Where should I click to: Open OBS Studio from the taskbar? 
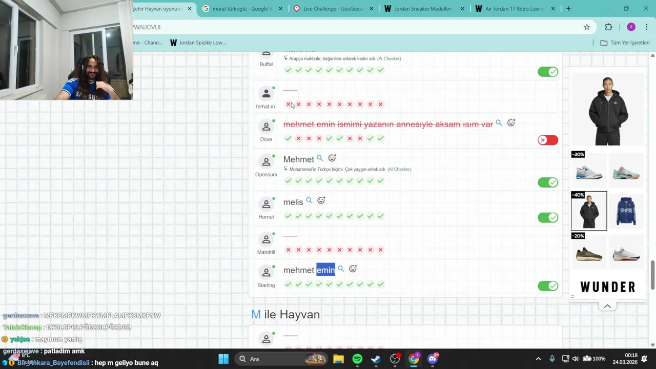(x=395, y=359)
